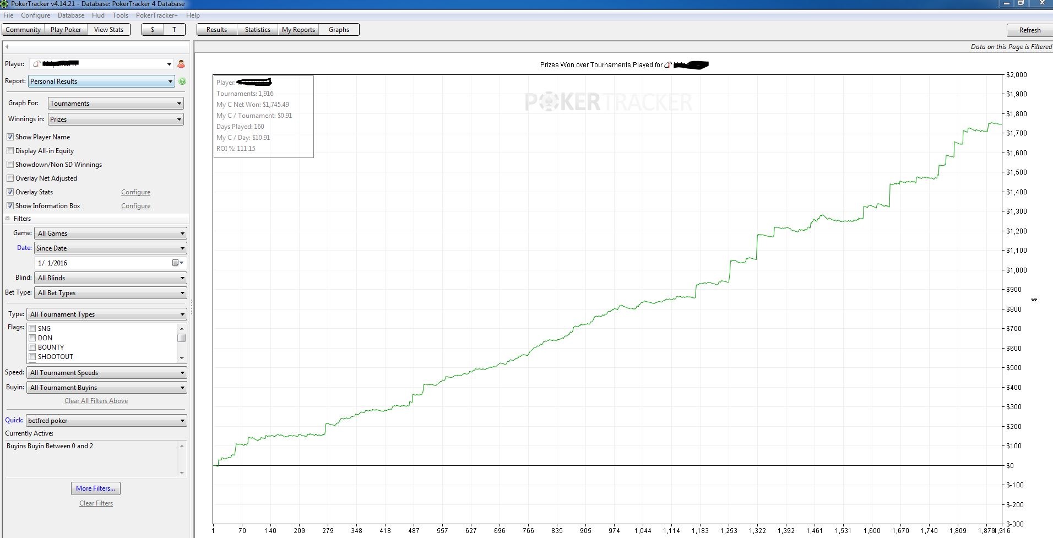
Task: Toggle Show Player Name checkbox
Action: (10, 137)
